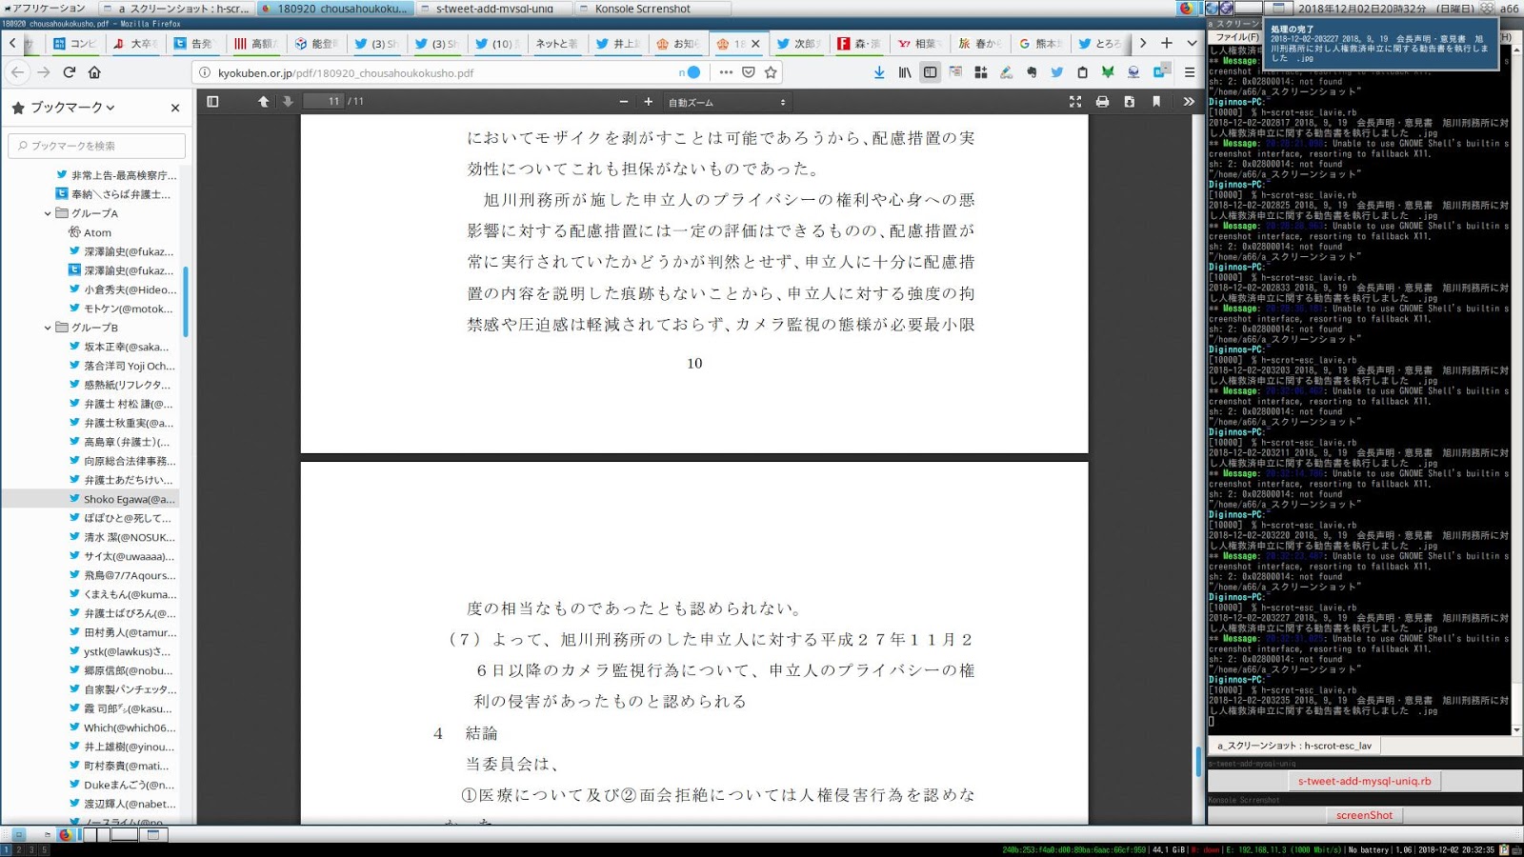
Task: Close the current PDF browser tab
Action: (755, 44)
